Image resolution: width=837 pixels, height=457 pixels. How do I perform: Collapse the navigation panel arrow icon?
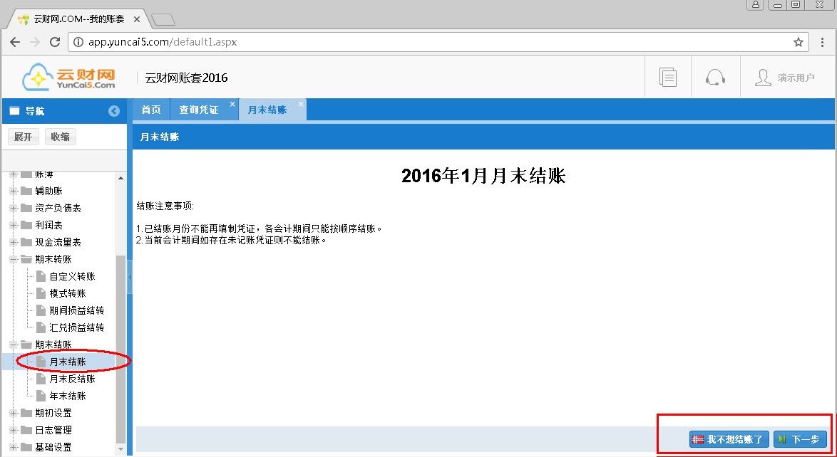114,111
